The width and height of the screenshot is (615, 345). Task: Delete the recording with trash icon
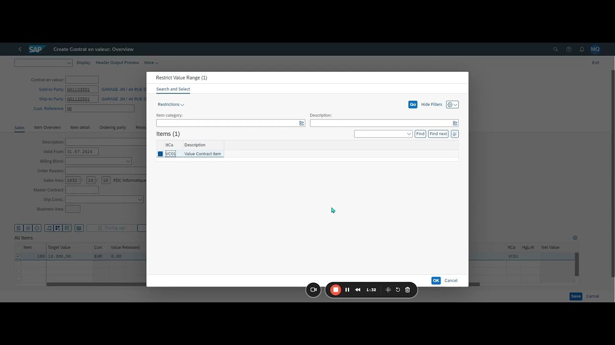pyautogui.click(x=407, y=289)
